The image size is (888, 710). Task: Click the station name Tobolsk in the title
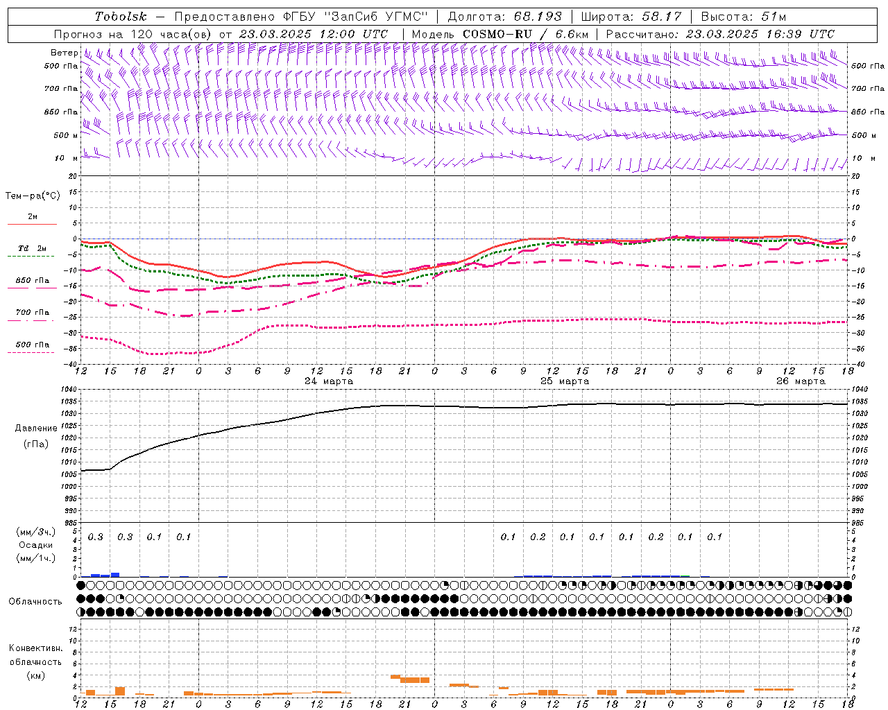pyautogui.click(x=121, y=17)
